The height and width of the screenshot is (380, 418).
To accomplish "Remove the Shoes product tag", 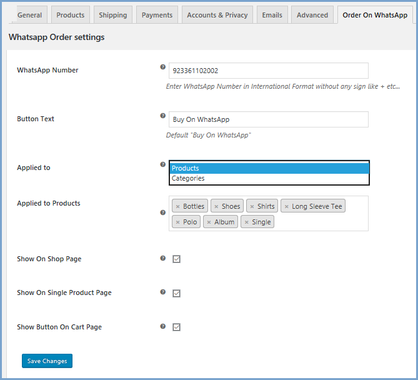I will (x=216, y=207).
